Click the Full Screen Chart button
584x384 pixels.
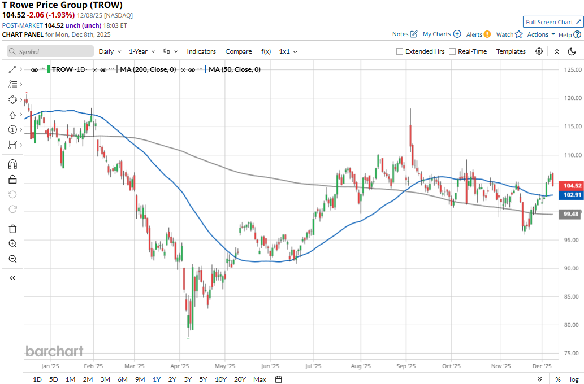pyautogui.click(x=552, y=22)
